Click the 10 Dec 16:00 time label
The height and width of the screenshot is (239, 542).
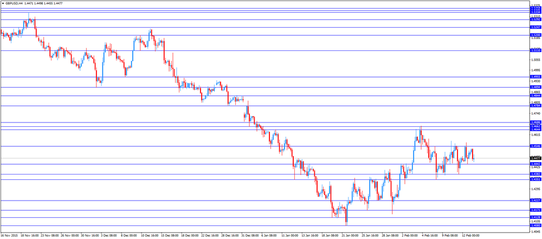coord(150,237)
